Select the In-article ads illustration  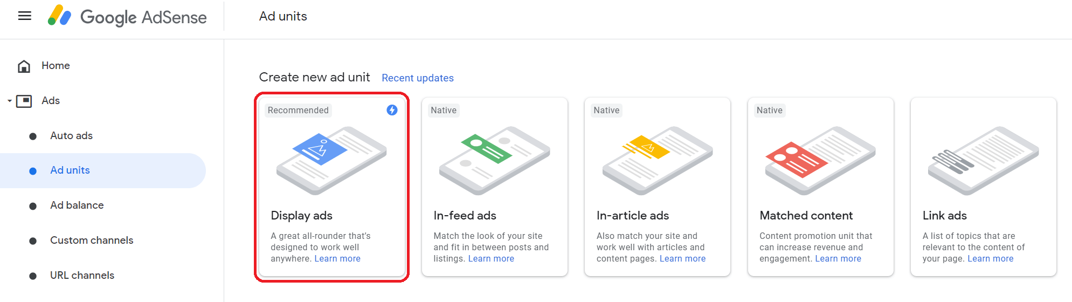tap(658, 160)
